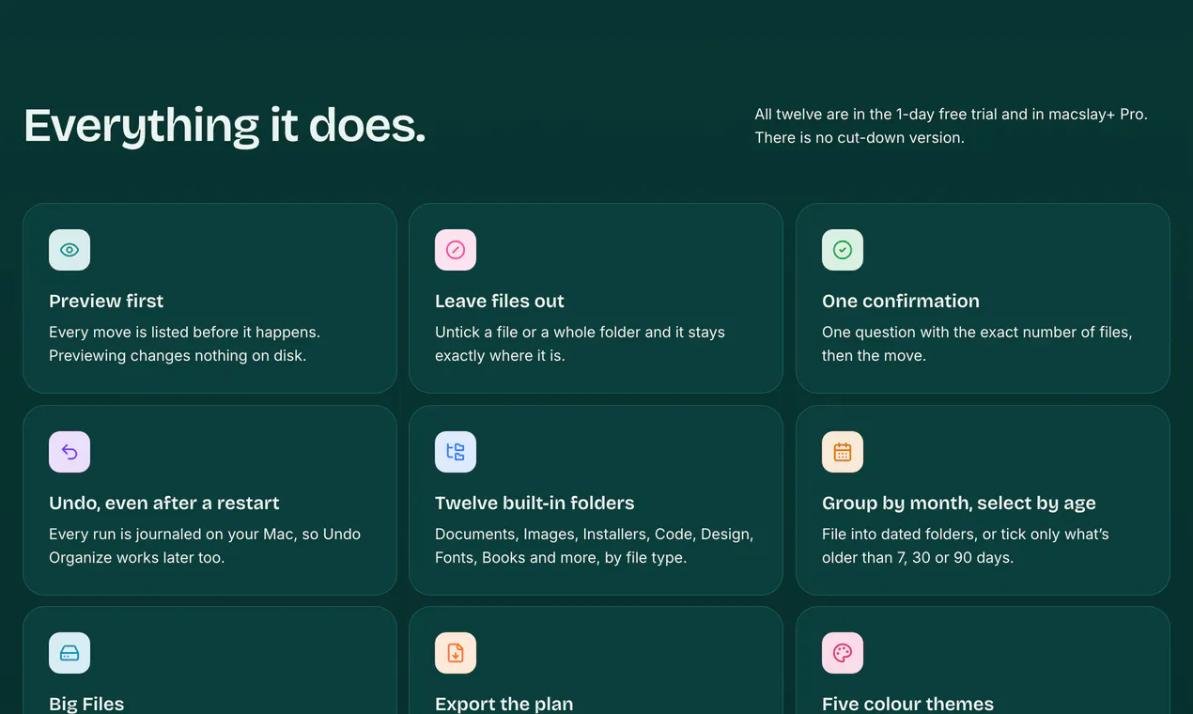The width and height of the screenshot is (1193, 714).
Task: Click the Export the plan card title
Action: 504,704
